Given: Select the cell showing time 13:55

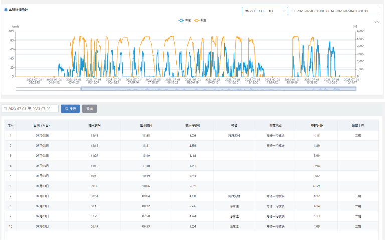Looking at the screenshot, I should pos(146,135).
